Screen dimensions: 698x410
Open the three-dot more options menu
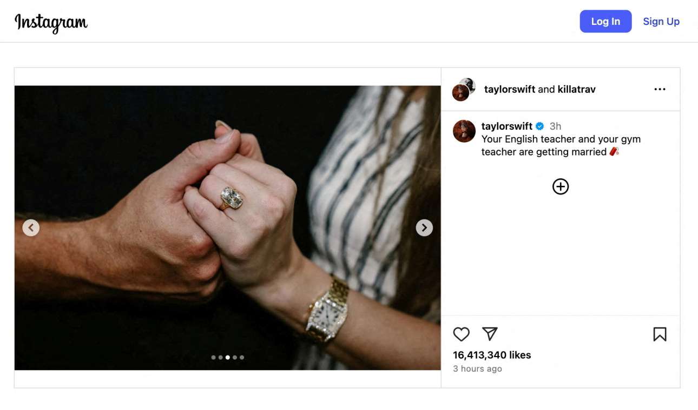point(660,89)
